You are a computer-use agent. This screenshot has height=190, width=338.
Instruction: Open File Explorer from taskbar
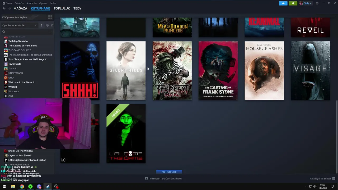13,187
